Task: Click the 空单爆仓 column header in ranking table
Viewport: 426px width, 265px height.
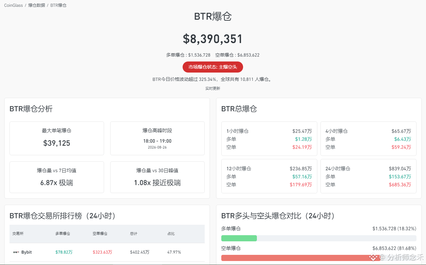Action: (x=100, y=234)
